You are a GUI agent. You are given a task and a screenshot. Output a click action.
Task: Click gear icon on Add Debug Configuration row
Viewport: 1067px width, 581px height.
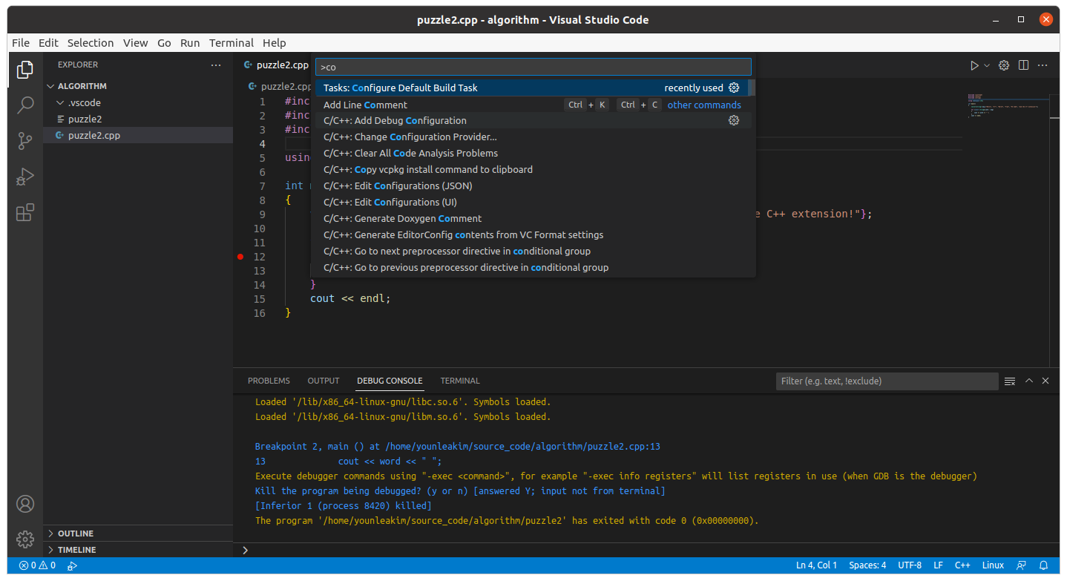point(734,120)
